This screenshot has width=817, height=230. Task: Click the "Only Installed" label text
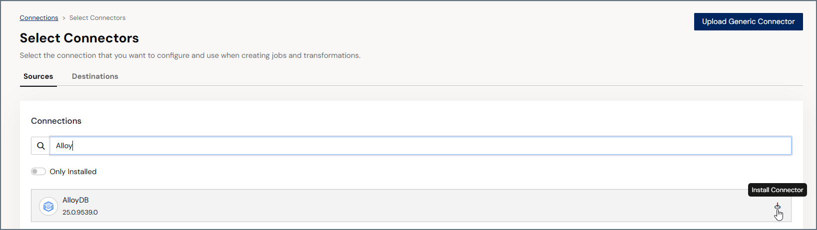tap(73, 172)
